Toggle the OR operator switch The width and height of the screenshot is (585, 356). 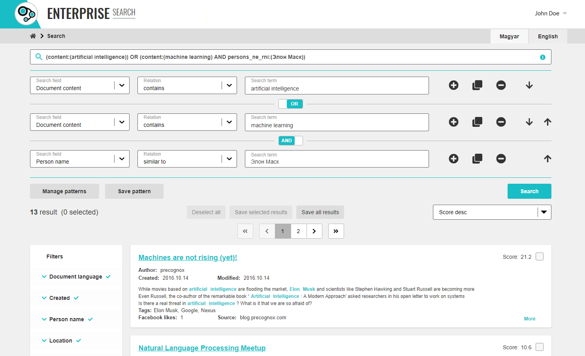click(291, 104)
